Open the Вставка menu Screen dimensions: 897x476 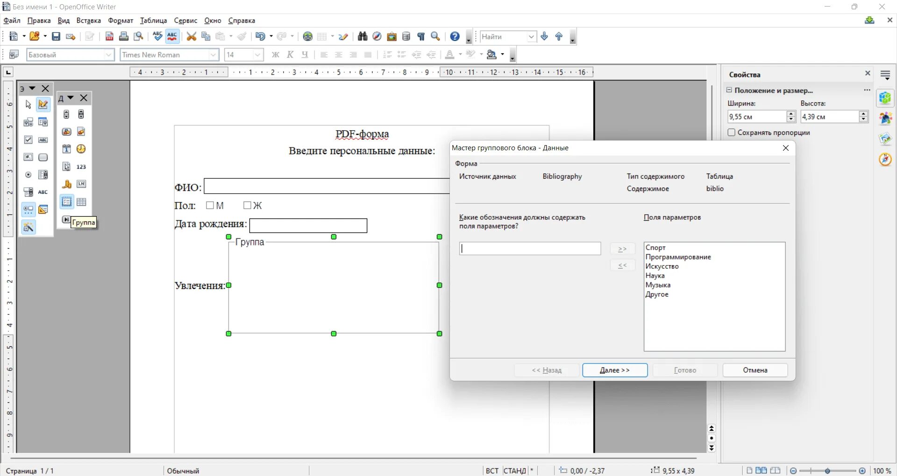pos(89,21)
